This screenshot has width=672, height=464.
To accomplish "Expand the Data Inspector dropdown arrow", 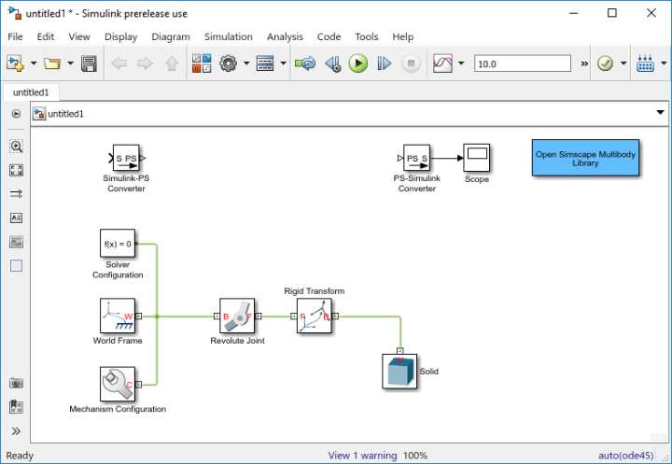I will pyautogui.click(x=461, y=63).
